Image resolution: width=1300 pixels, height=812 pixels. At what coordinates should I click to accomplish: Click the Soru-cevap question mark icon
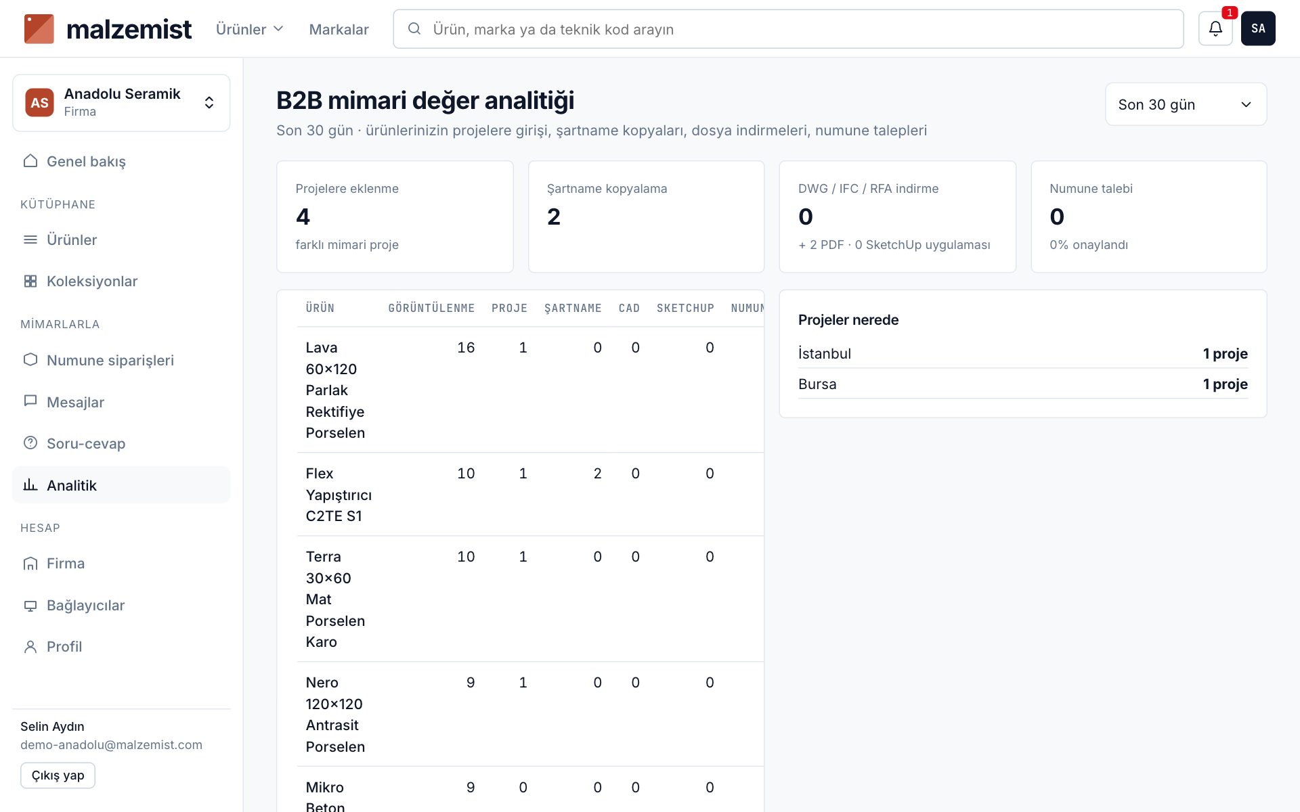point(30,443)
